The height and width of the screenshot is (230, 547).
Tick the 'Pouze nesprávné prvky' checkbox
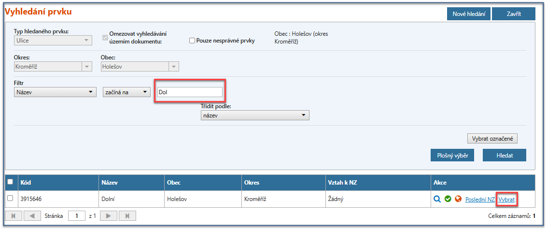192,41
